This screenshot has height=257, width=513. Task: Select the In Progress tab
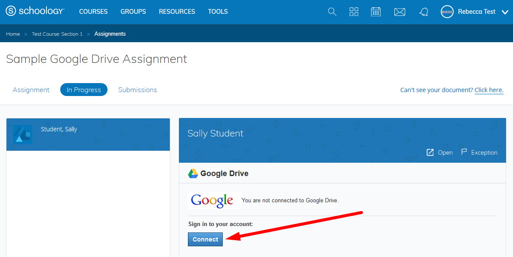84,90
